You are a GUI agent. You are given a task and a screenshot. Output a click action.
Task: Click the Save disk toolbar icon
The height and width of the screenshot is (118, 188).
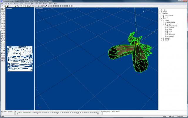(7, 6)
